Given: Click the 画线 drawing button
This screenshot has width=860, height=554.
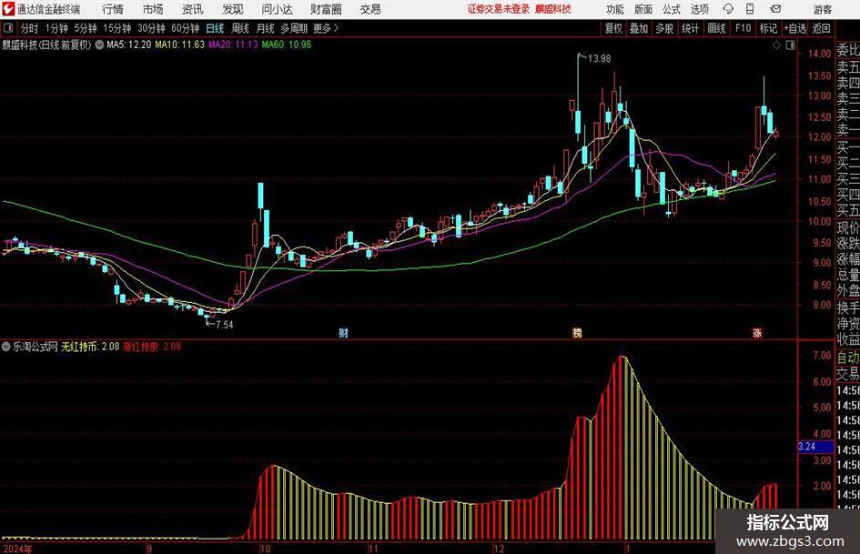Looking at the screenshot, I should click(x=716, y=28).
